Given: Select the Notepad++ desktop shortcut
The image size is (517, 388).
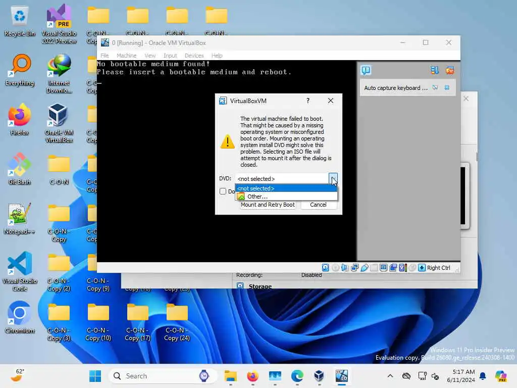Looking at the screenshot, I should tap(20, 219).
